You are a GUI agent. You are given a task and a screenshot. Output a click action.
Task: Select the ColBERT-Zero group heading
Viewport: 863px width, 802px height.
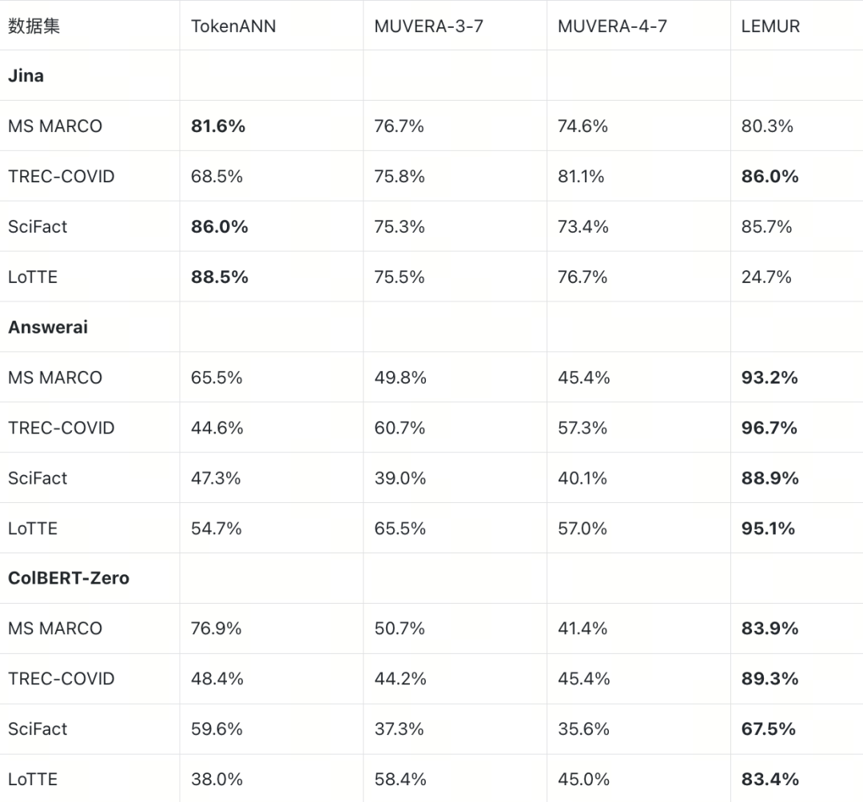pos(69,578)
